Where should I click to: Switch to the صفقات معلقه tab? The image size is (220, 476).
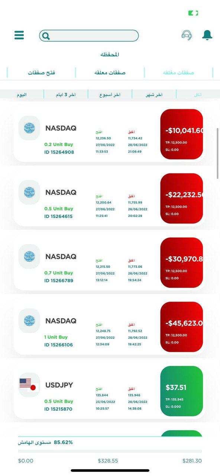click(110, 73)
